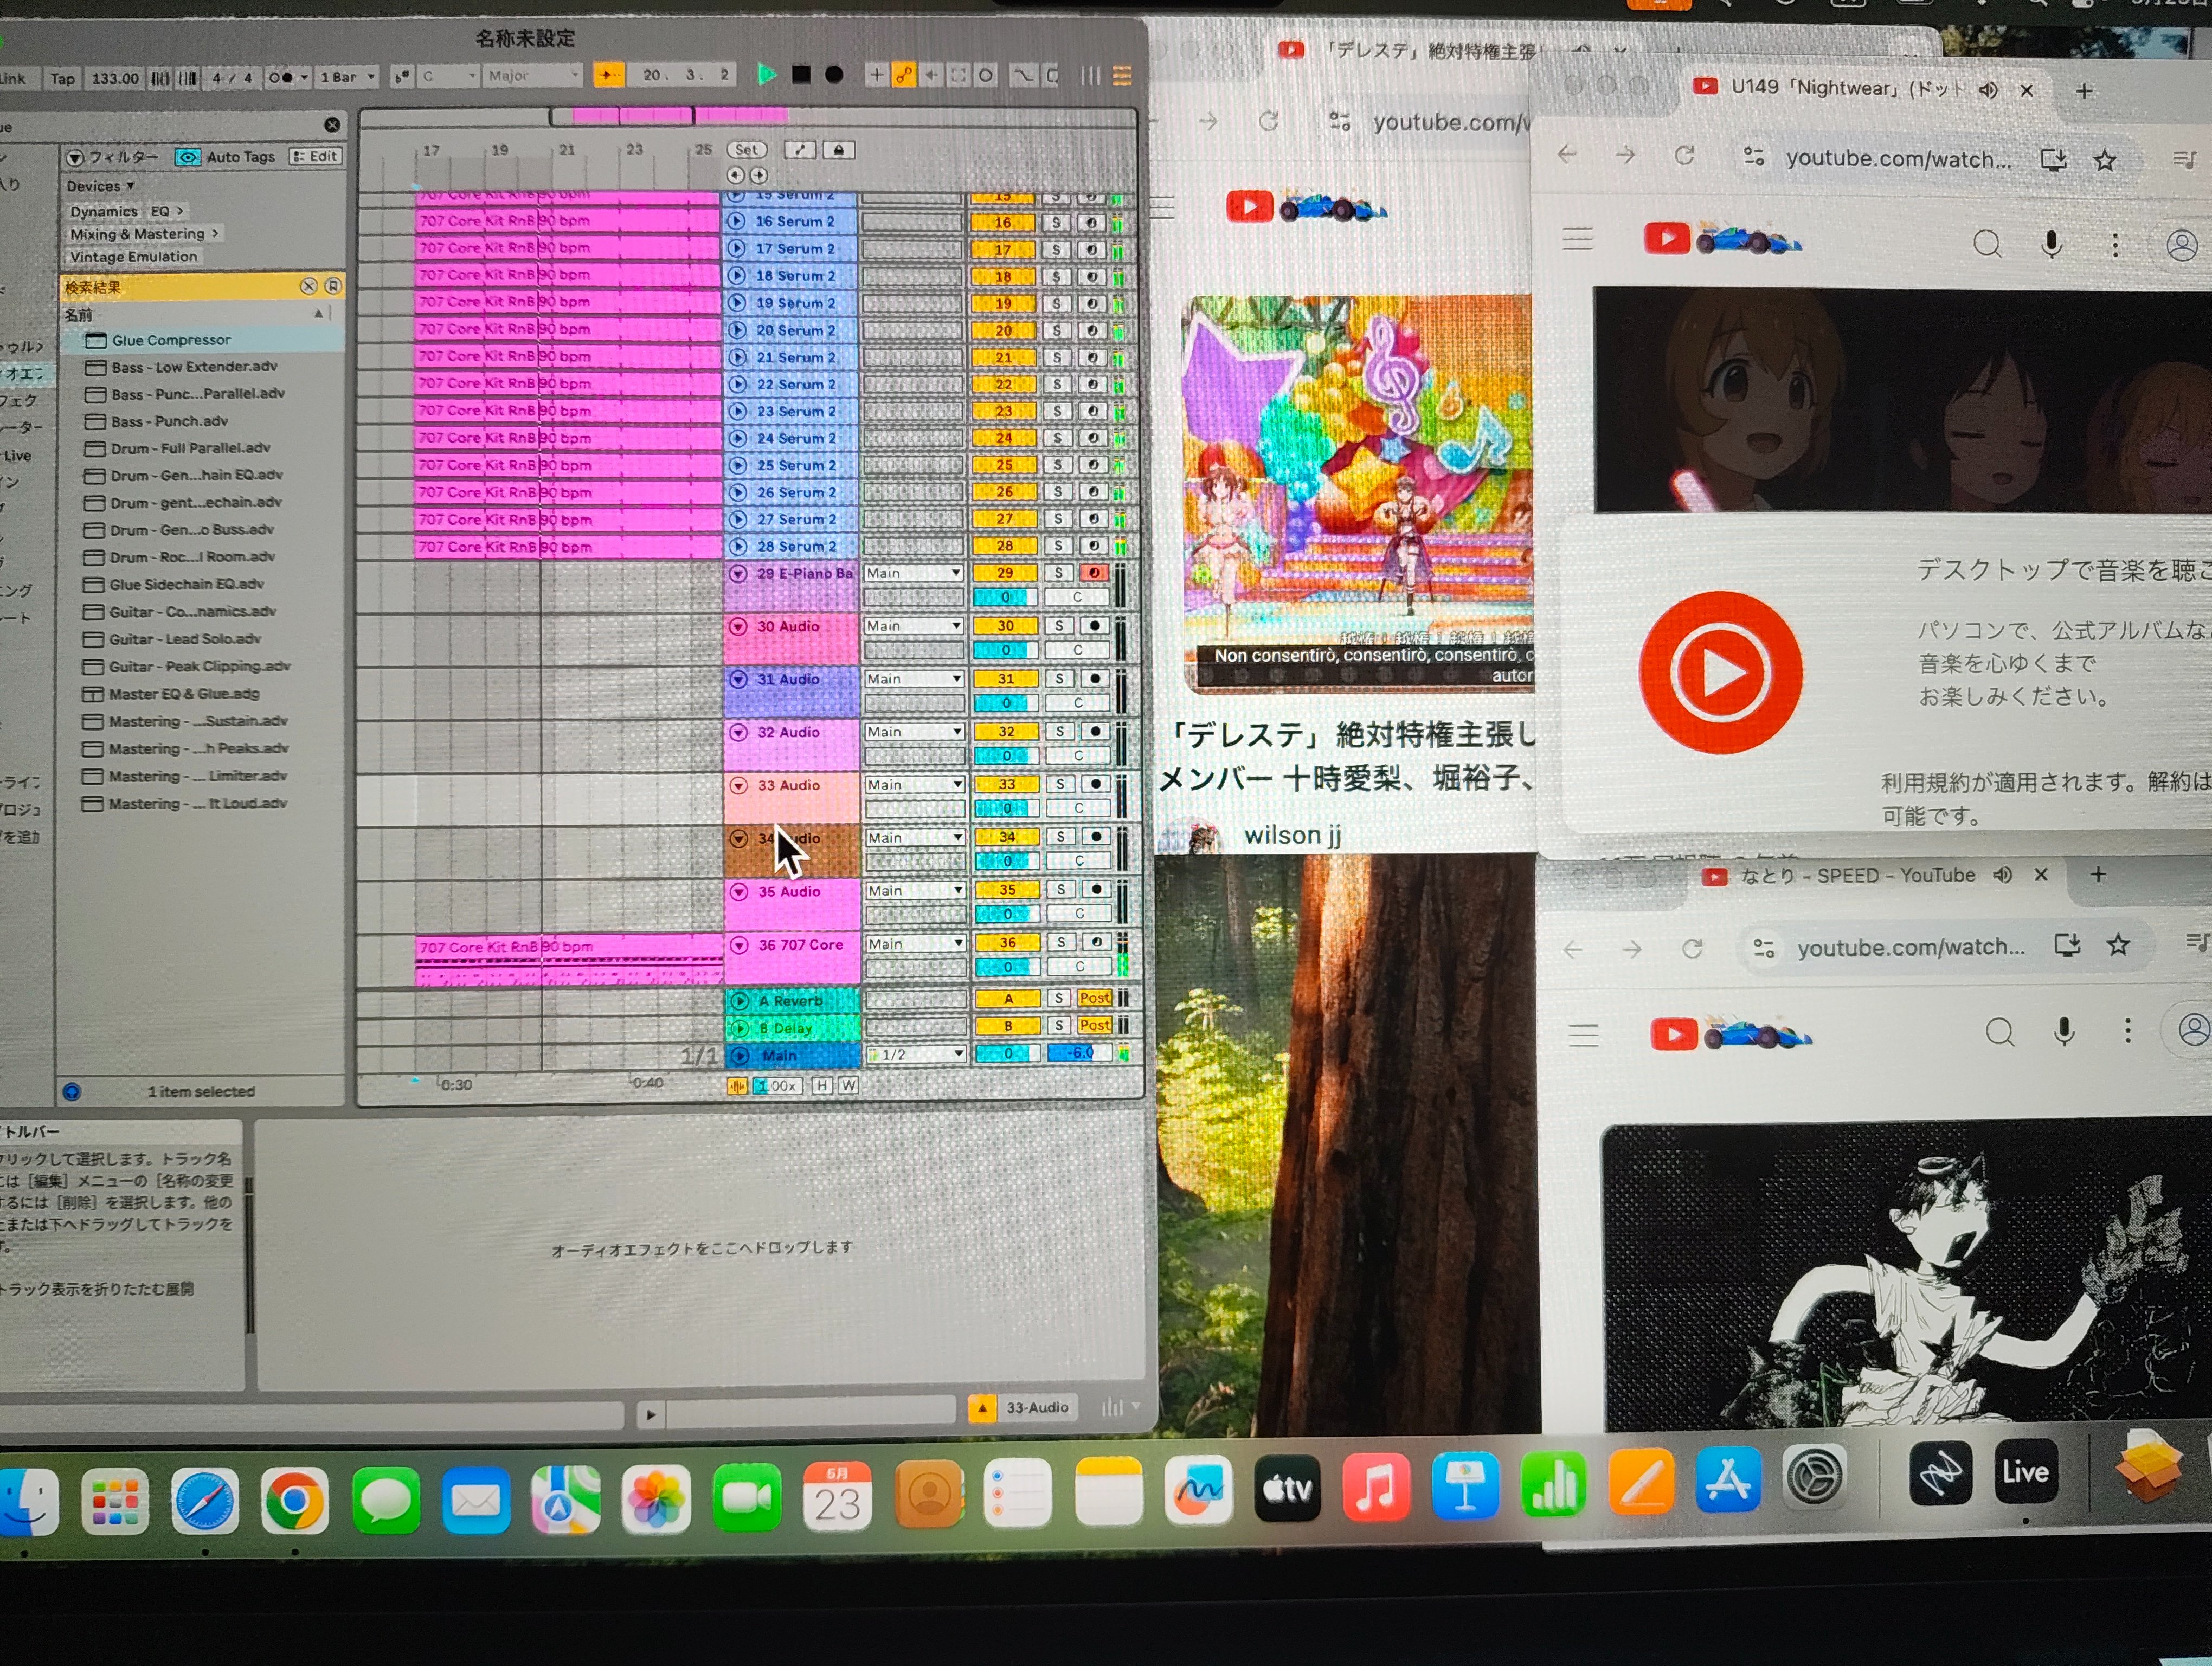Click the H height-fit button

pos(822,1085)
